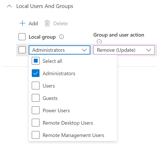Screen dimensions: 157x154
Task: Enable the Guests checkbox
Action: coord(36,98)
